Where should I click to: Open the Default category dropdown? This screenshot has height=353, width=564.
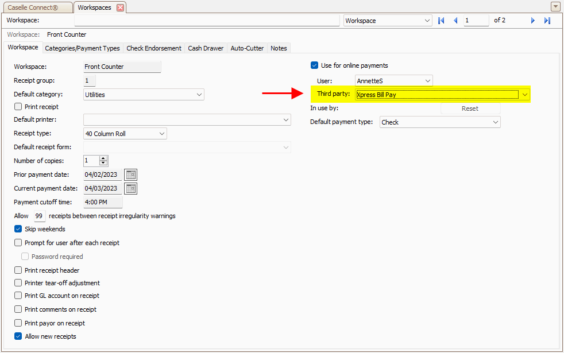coord(199,95)
